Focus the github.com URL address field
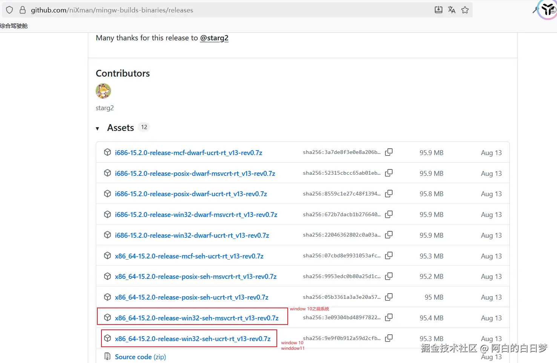The image size is (557, 363). tap(226, 10)
